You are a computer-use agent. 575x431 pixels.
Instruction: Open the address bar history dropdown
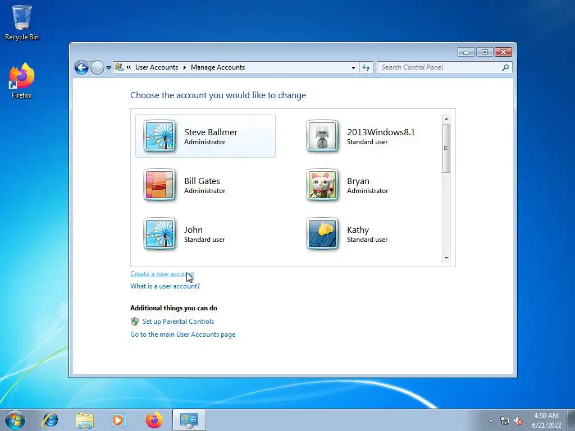(x=353, y=67)
